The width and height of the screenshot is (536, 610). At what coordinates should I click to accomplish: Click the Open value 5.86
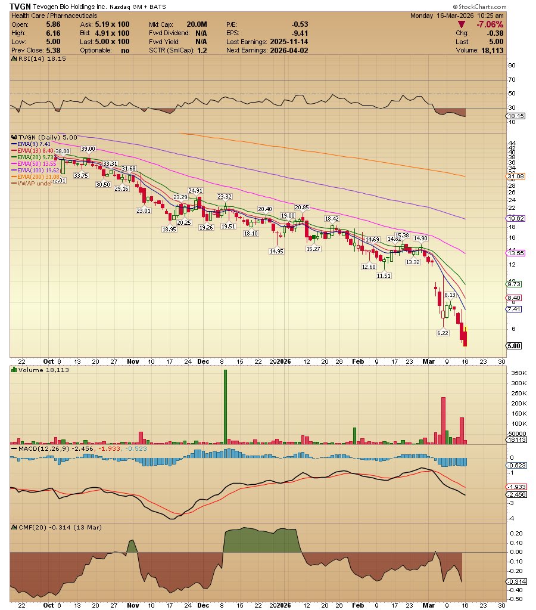click(x=53, y=24)
